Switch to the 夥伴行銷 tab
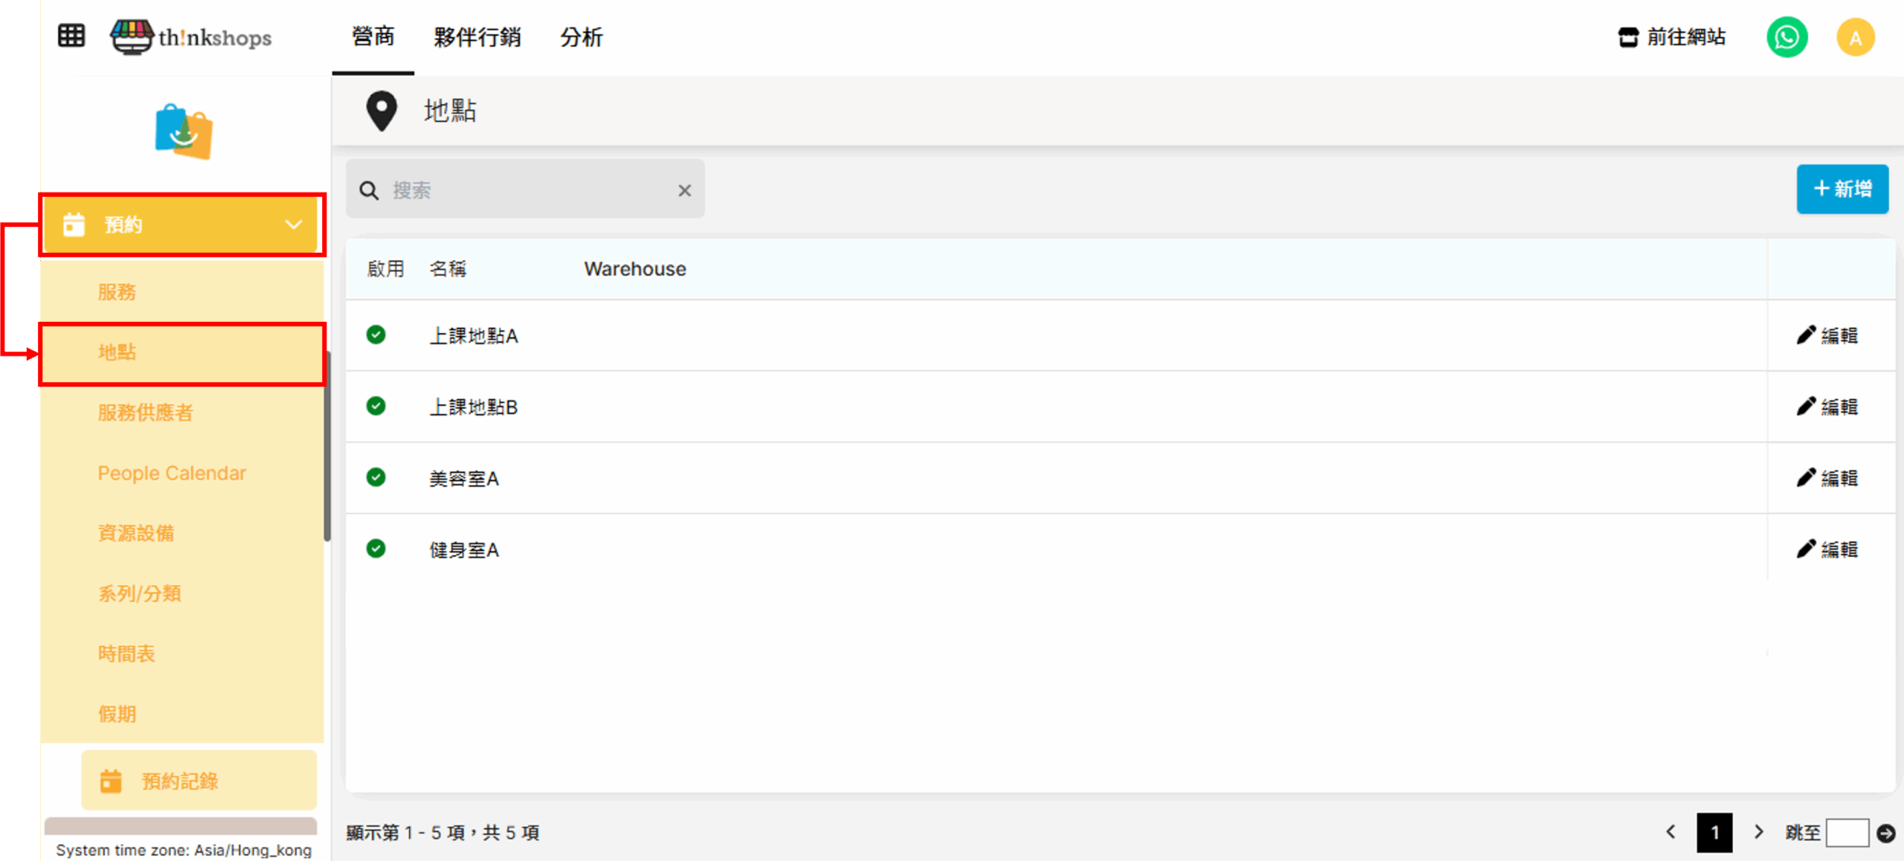This screenshot has width=1904, height=861. (x=477, y=37)
